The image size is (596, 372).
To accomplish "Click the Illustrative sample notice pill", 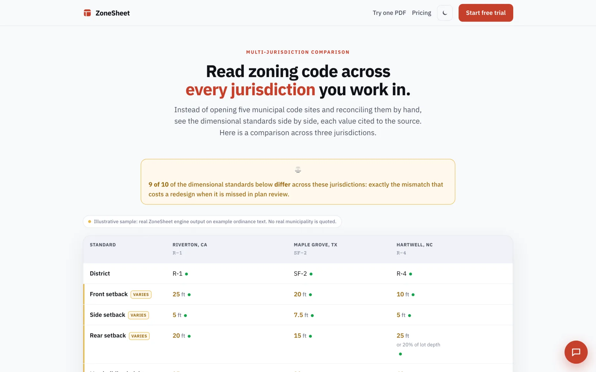I will tap(212, 222).
